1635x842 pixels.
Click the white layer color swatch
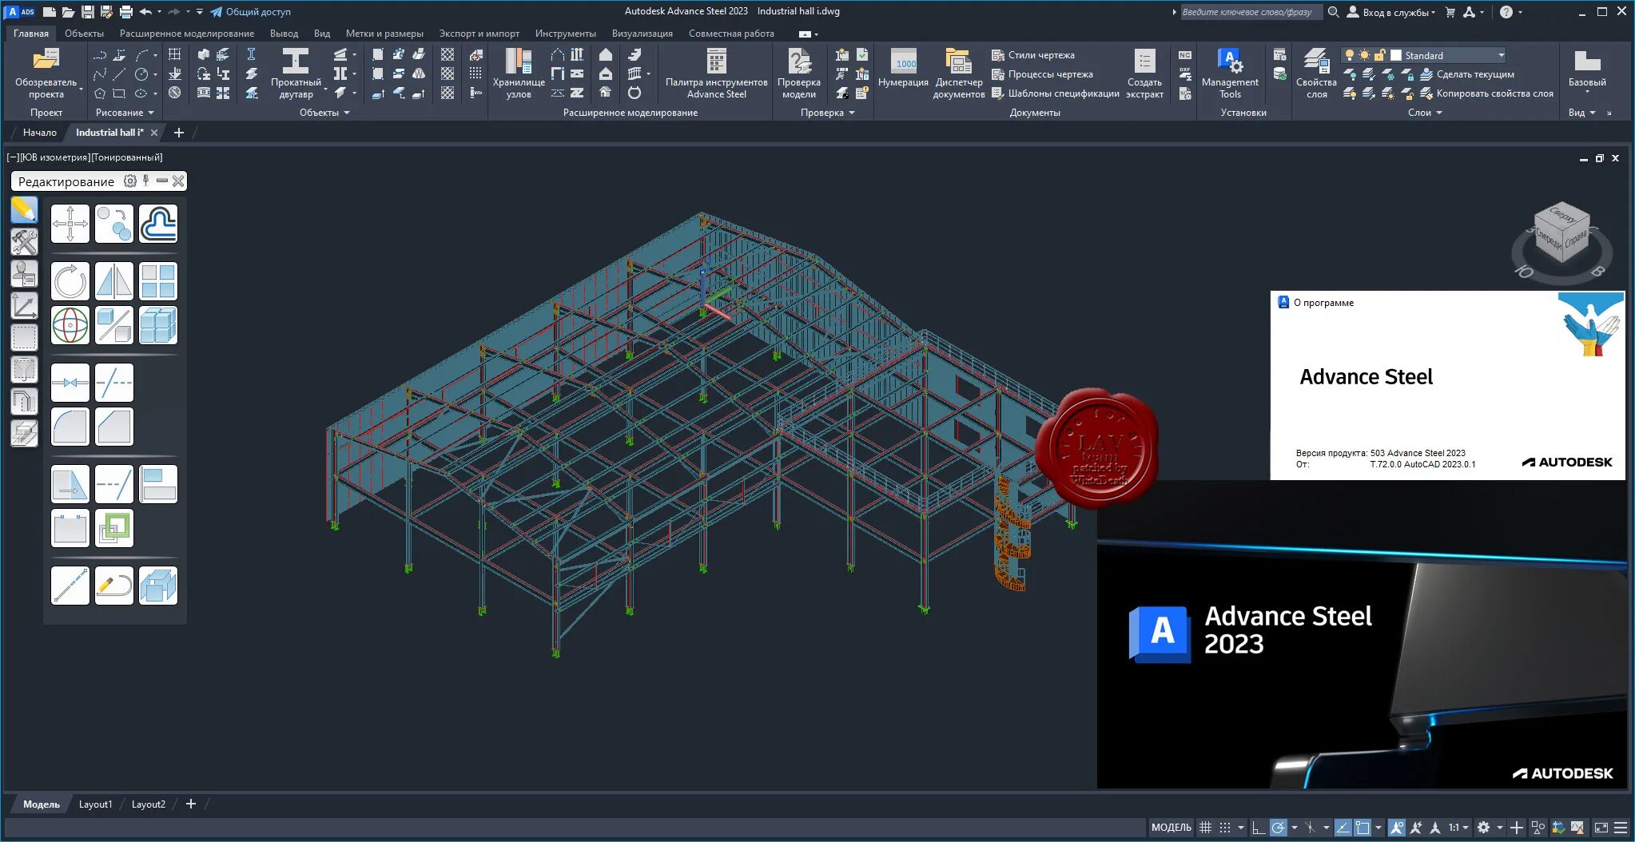coord(1396,55)
